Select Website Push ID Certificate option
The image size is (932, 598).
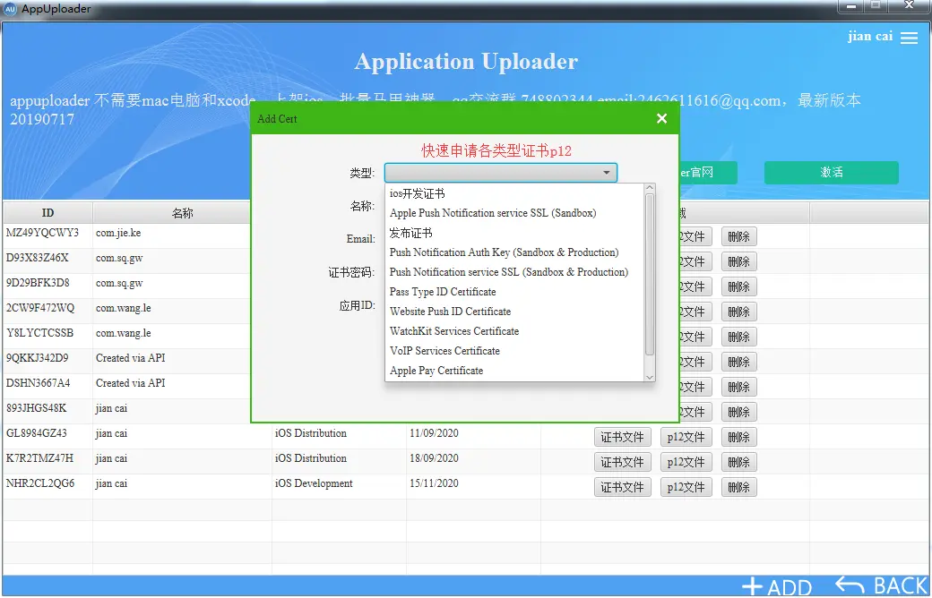(514, 312)
